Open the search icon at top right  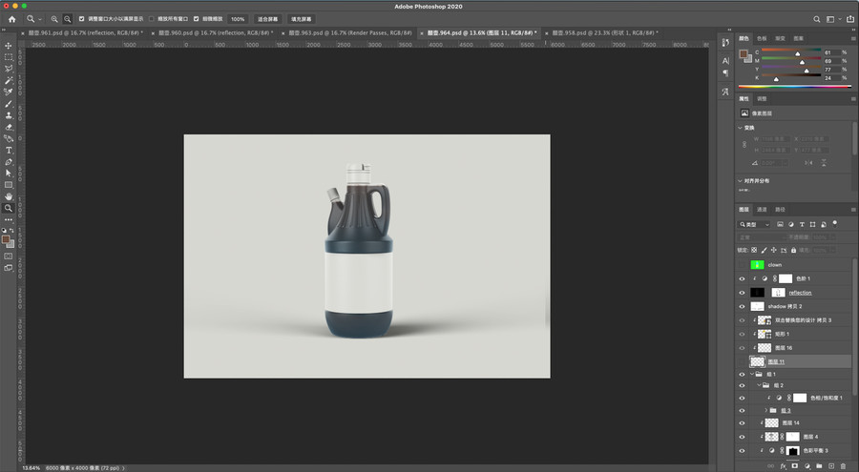817,19
